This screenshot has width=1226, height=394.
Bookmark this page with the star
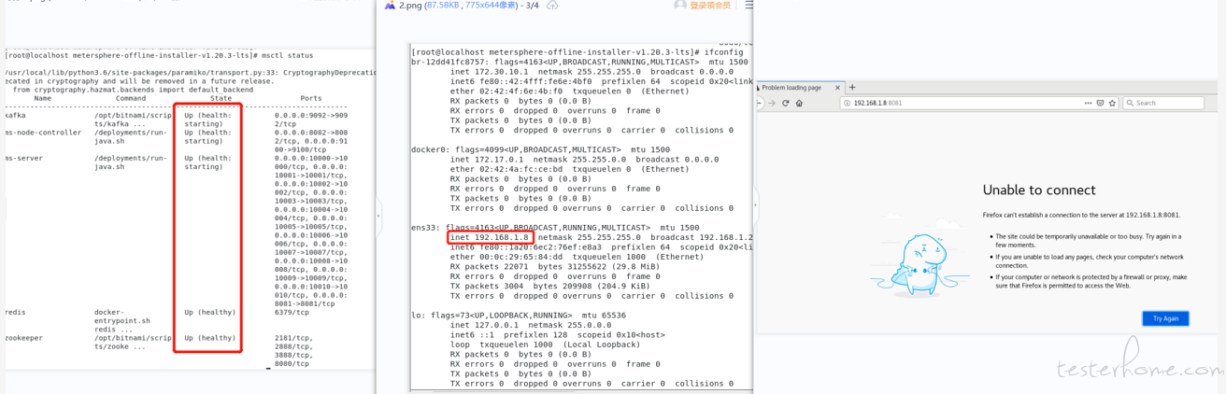pyautogui.click(x=1112, y=103)
